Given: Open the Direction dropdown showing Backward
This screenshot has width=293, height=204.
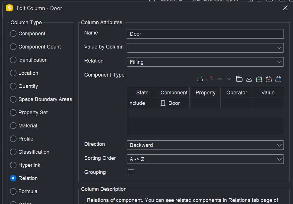Looking at the screenshot, I should [x=205, y=145].
